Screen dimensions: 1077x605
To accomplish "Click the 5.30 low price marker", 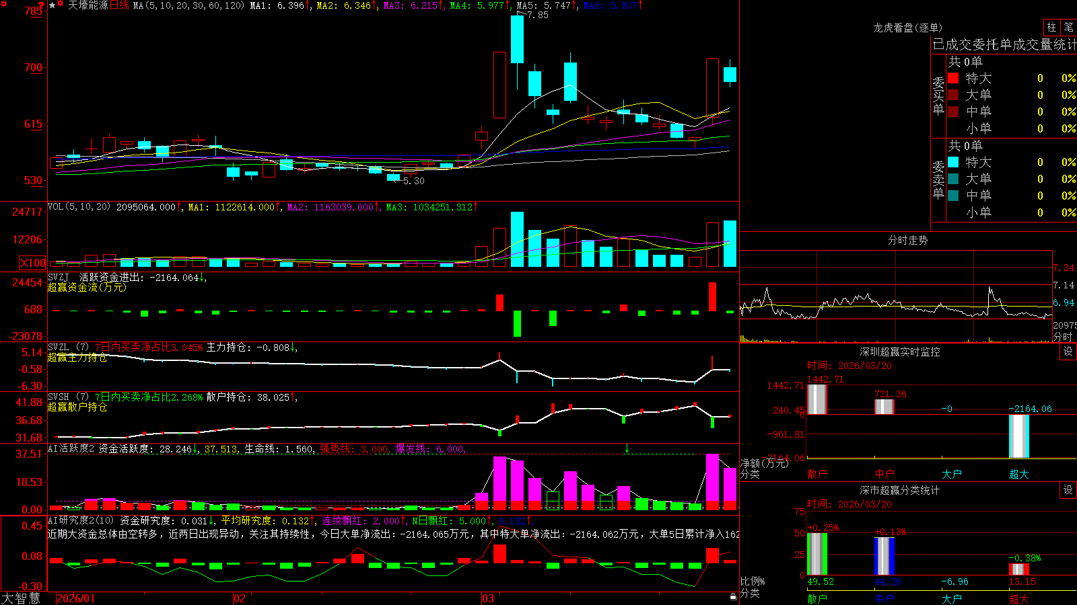I will click(410, 181).
